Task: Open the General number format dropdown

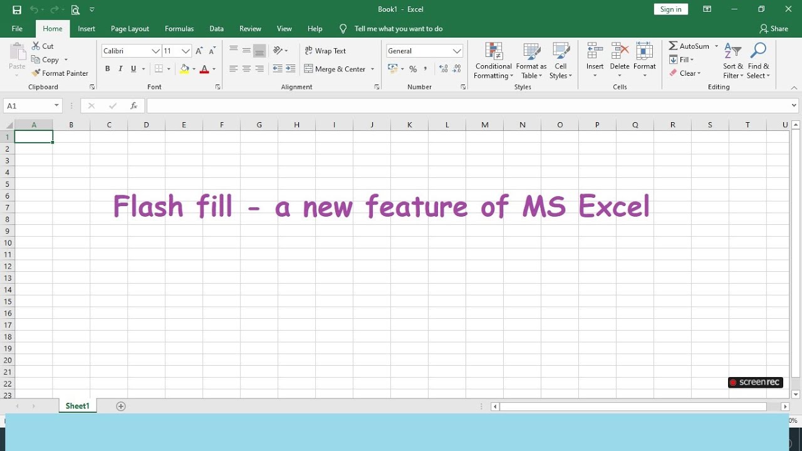Action: (457, 51)
